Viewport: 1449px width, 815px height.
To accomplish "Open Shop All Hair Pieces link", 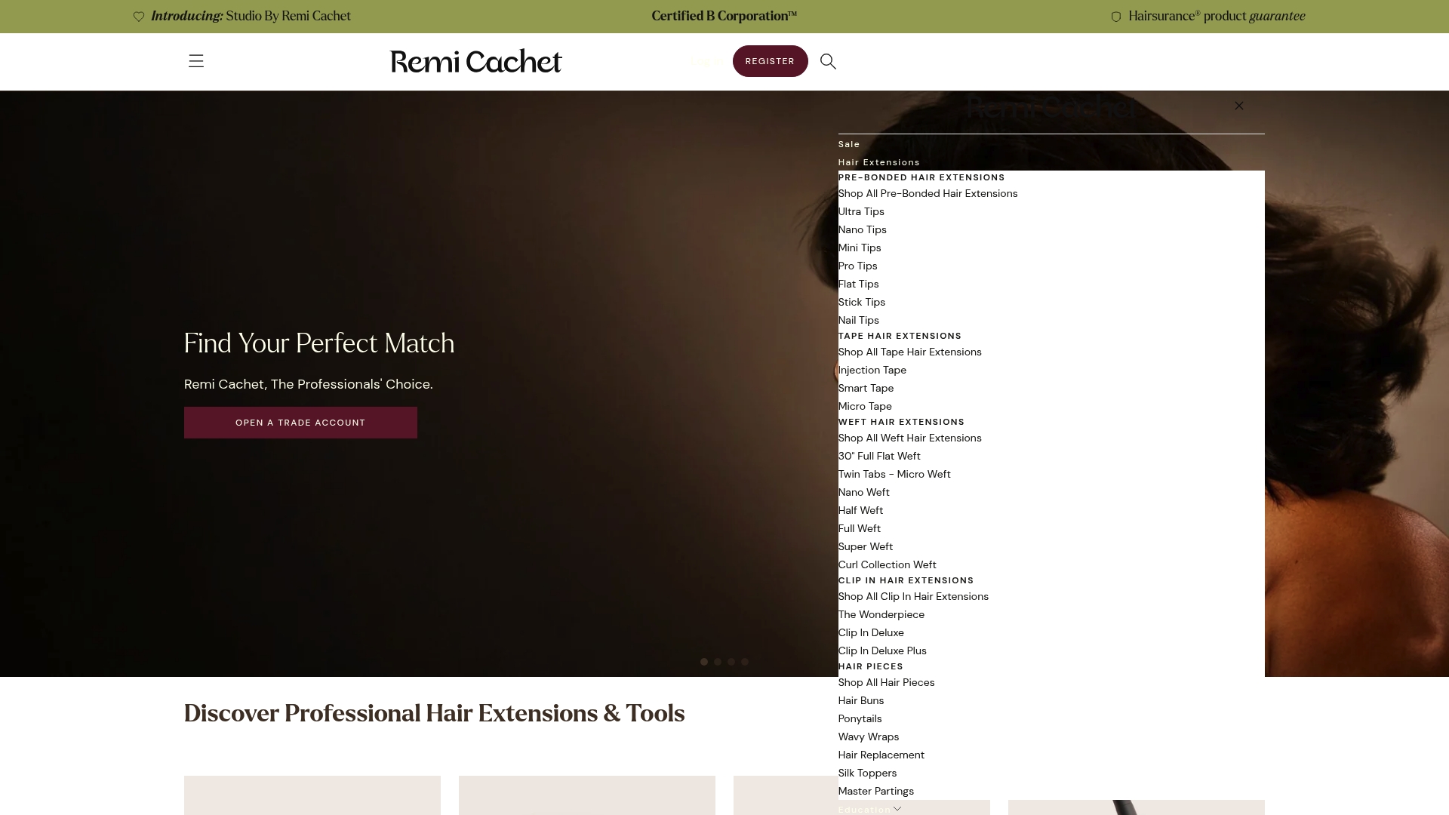I will tap(887, 682).
